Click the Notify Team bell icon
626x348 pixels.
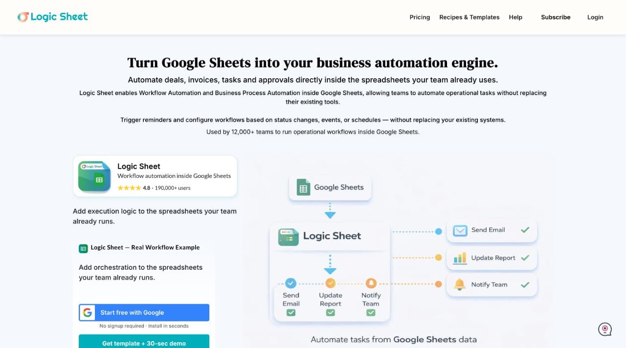coord(460,284)
